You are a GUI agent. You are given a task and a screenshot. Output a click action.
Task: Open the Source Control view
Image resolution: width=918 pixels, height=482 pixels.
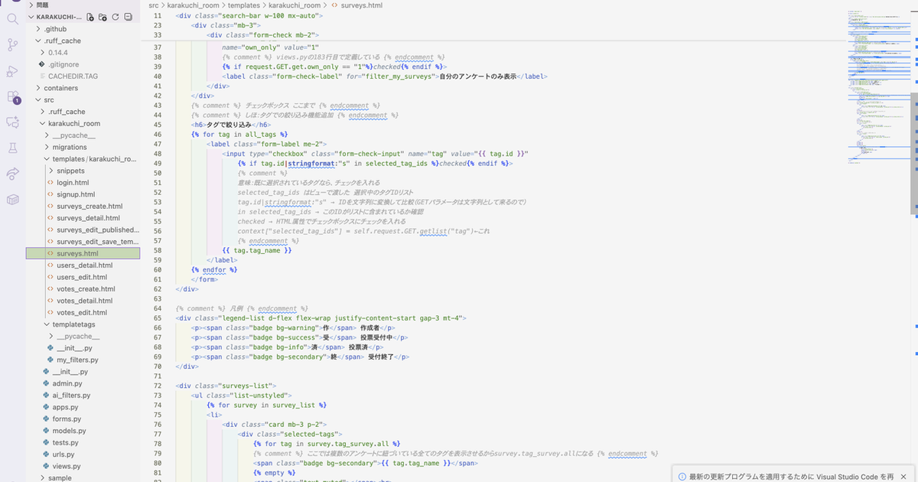pyautogui.click(x=12, y=45)
